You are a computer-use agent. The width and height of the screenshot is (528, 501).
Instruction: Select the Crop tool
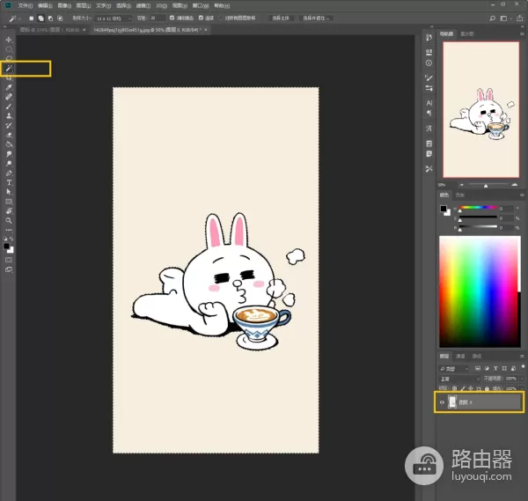click(9, 77)
